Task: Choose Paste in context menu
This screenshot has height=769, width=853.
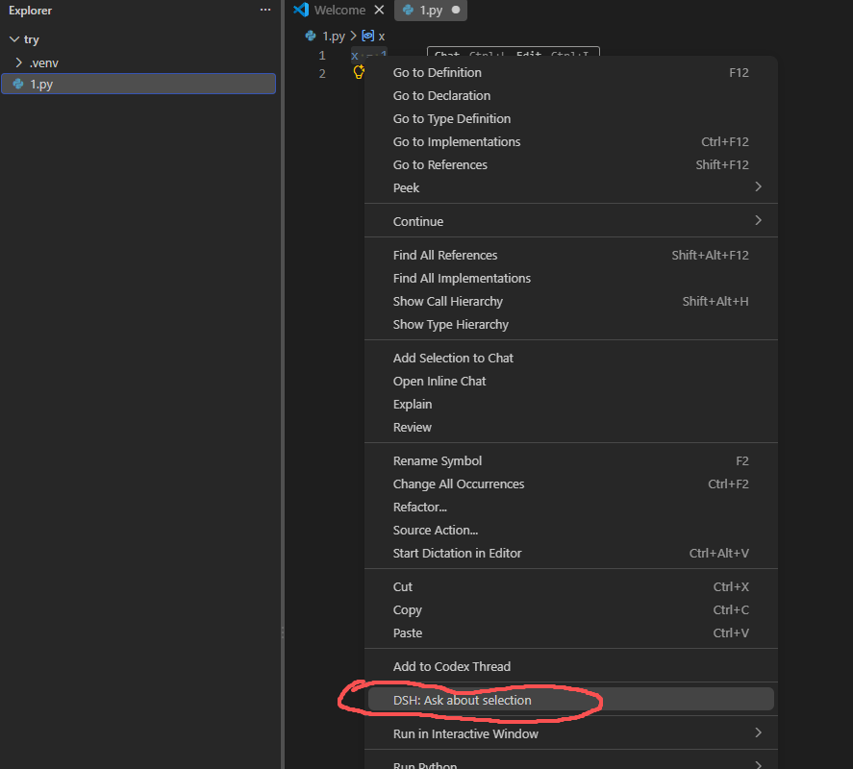Action: 570,633
